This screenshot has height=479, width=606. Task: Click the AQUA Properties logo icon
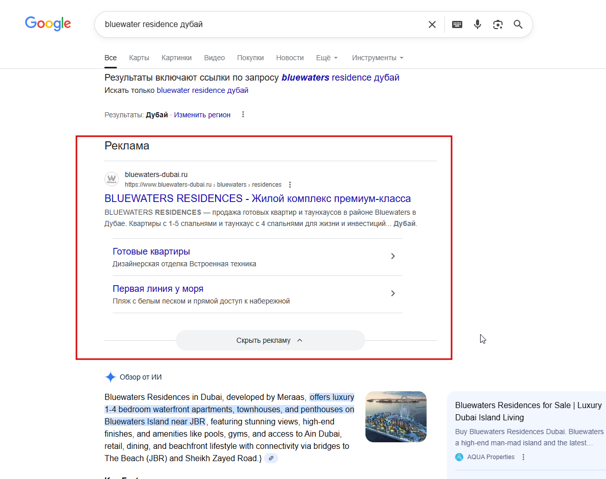(x=459, y=457)
